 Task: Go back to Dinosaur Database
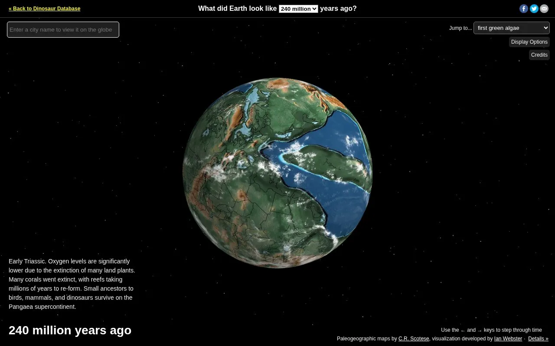tap(44, 9)
